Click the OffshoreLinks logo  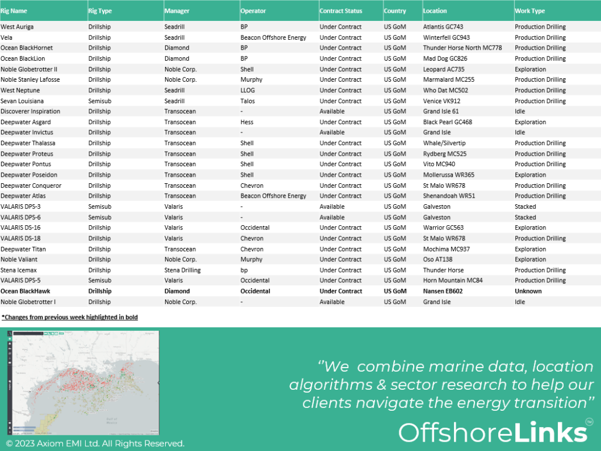pos(493,432)
